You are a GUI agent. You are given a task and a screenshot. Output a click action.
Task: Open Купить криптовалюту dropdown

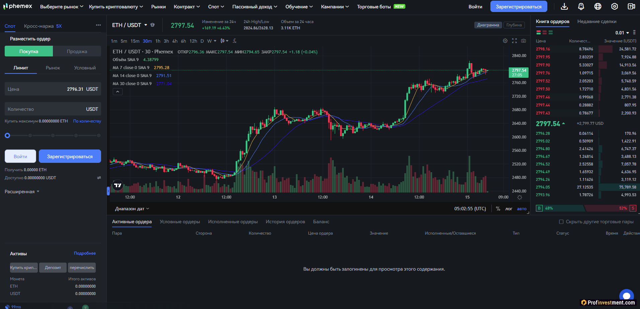[116, 7]
